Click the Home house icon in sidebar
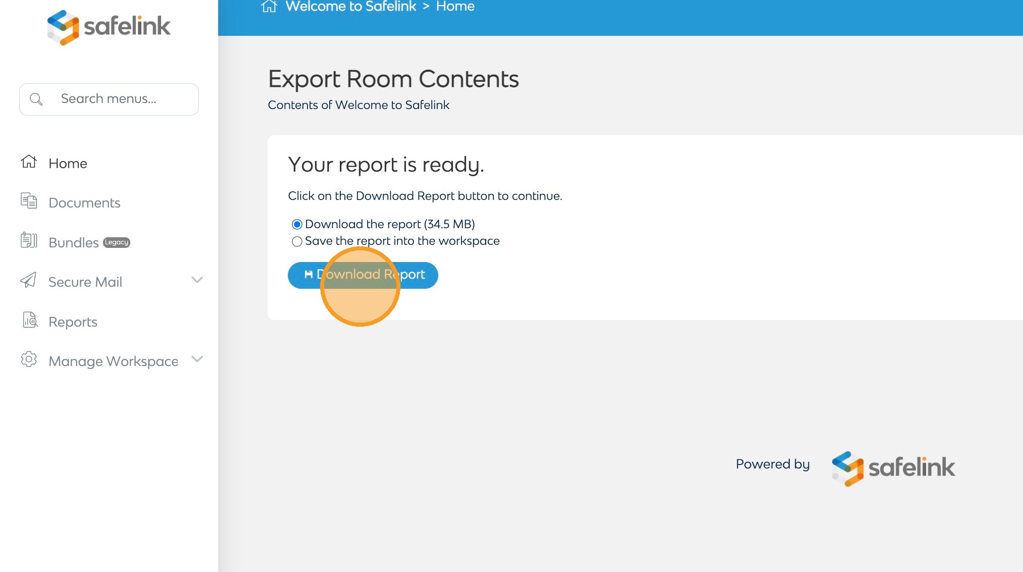 pyautogui.click(x=29, y=162)
